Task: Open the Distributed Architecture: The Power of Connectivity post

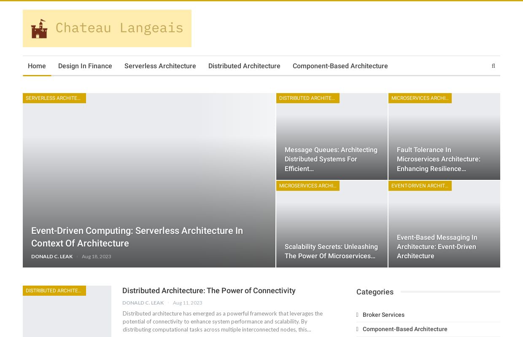Action: point(209,291)
